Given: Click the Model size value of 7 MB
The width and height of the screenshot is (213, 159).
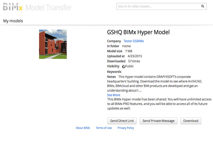Looking at the screenshot, I should pyautogui.click(x=129, y=51).
